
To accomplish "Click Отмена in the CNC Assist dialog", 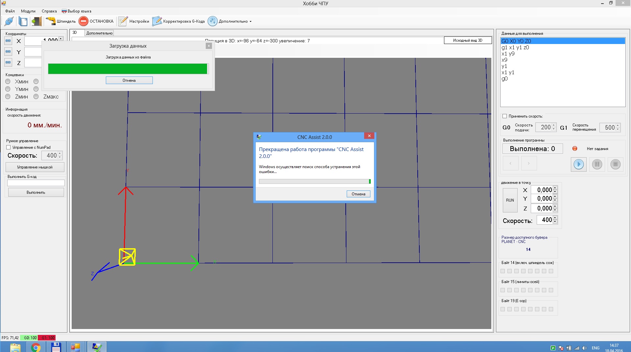I will (359, 194).
